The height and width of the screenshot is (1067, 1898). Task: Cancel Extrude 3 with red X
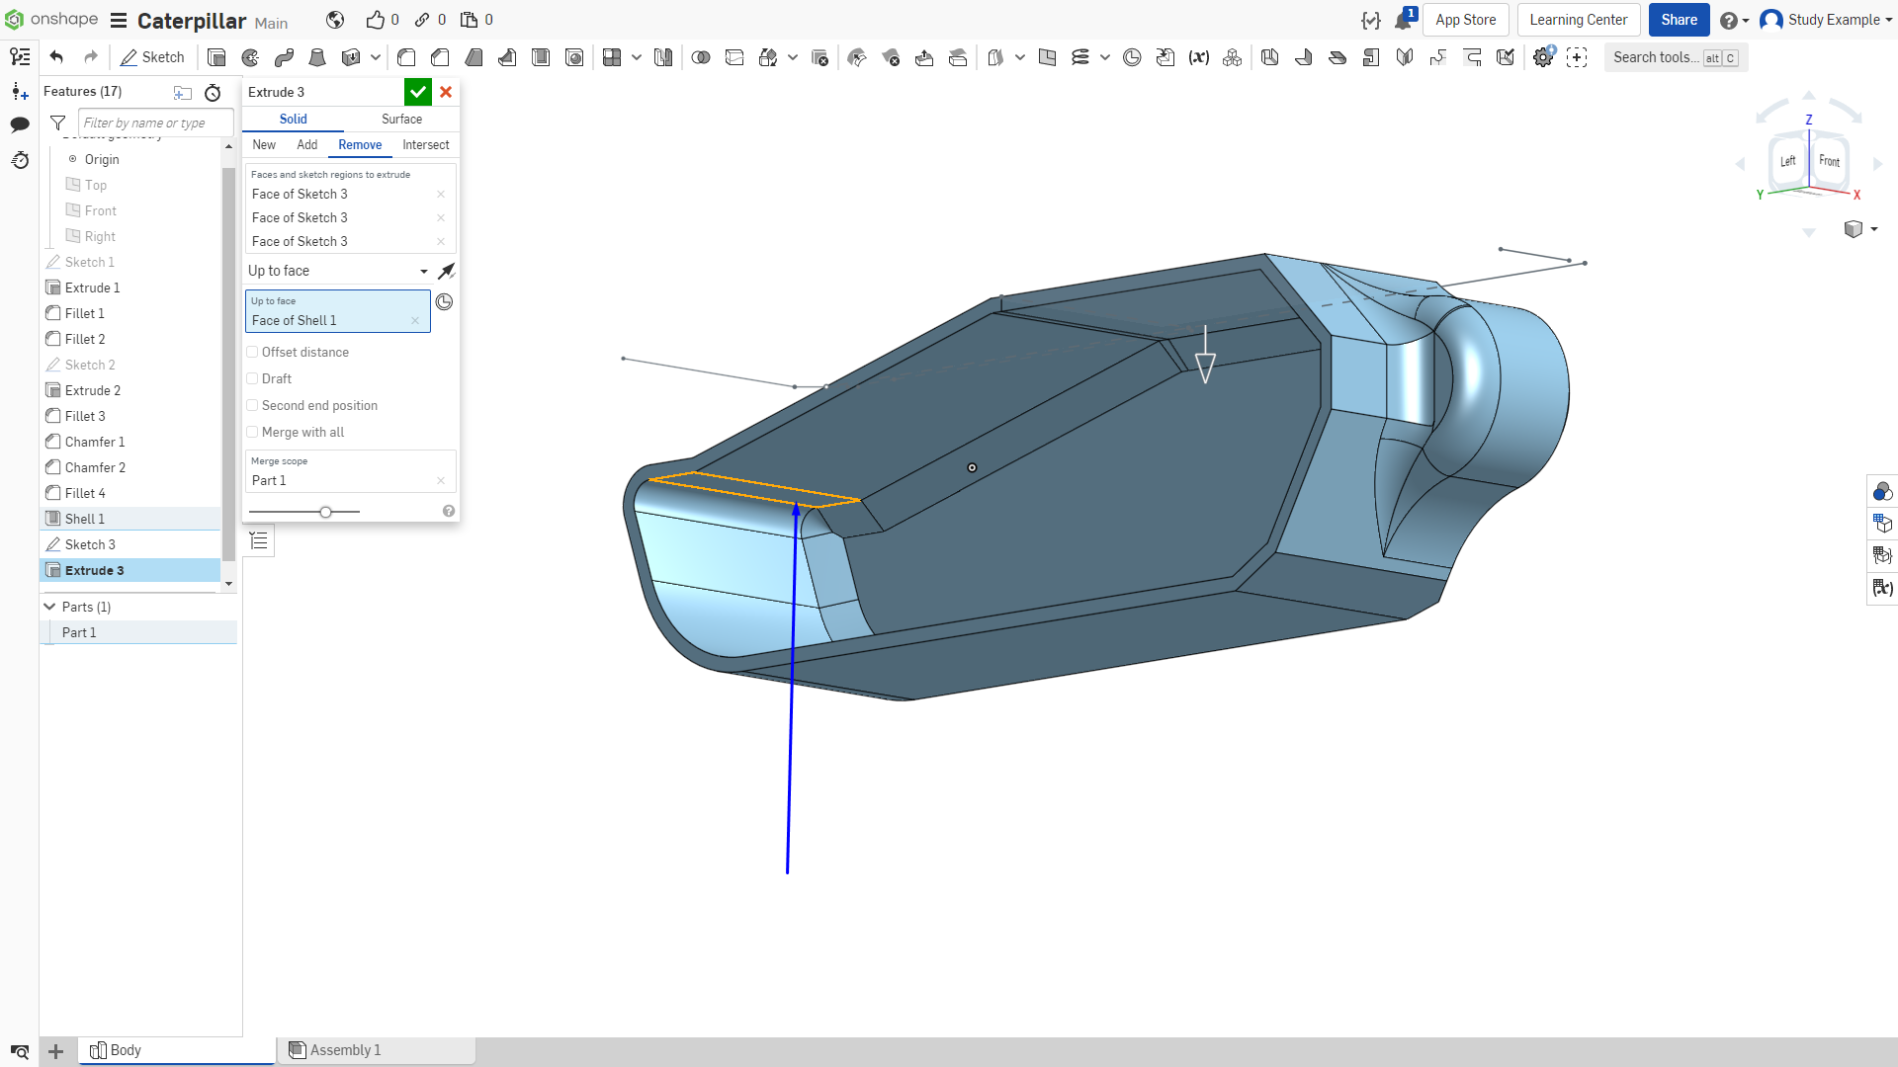coord(446,92)
